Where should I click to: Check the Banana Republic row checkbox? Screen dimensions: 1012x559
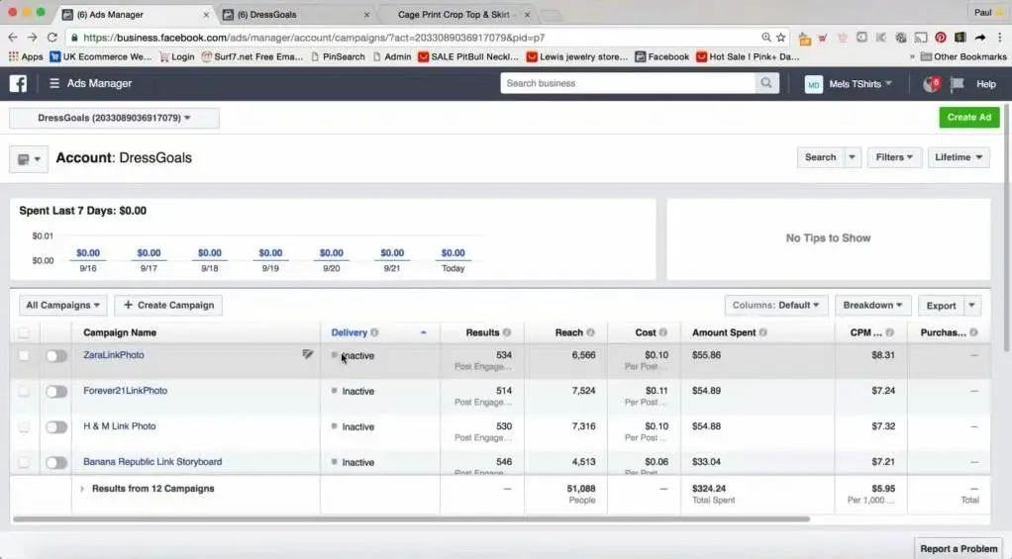pos(24,462)
